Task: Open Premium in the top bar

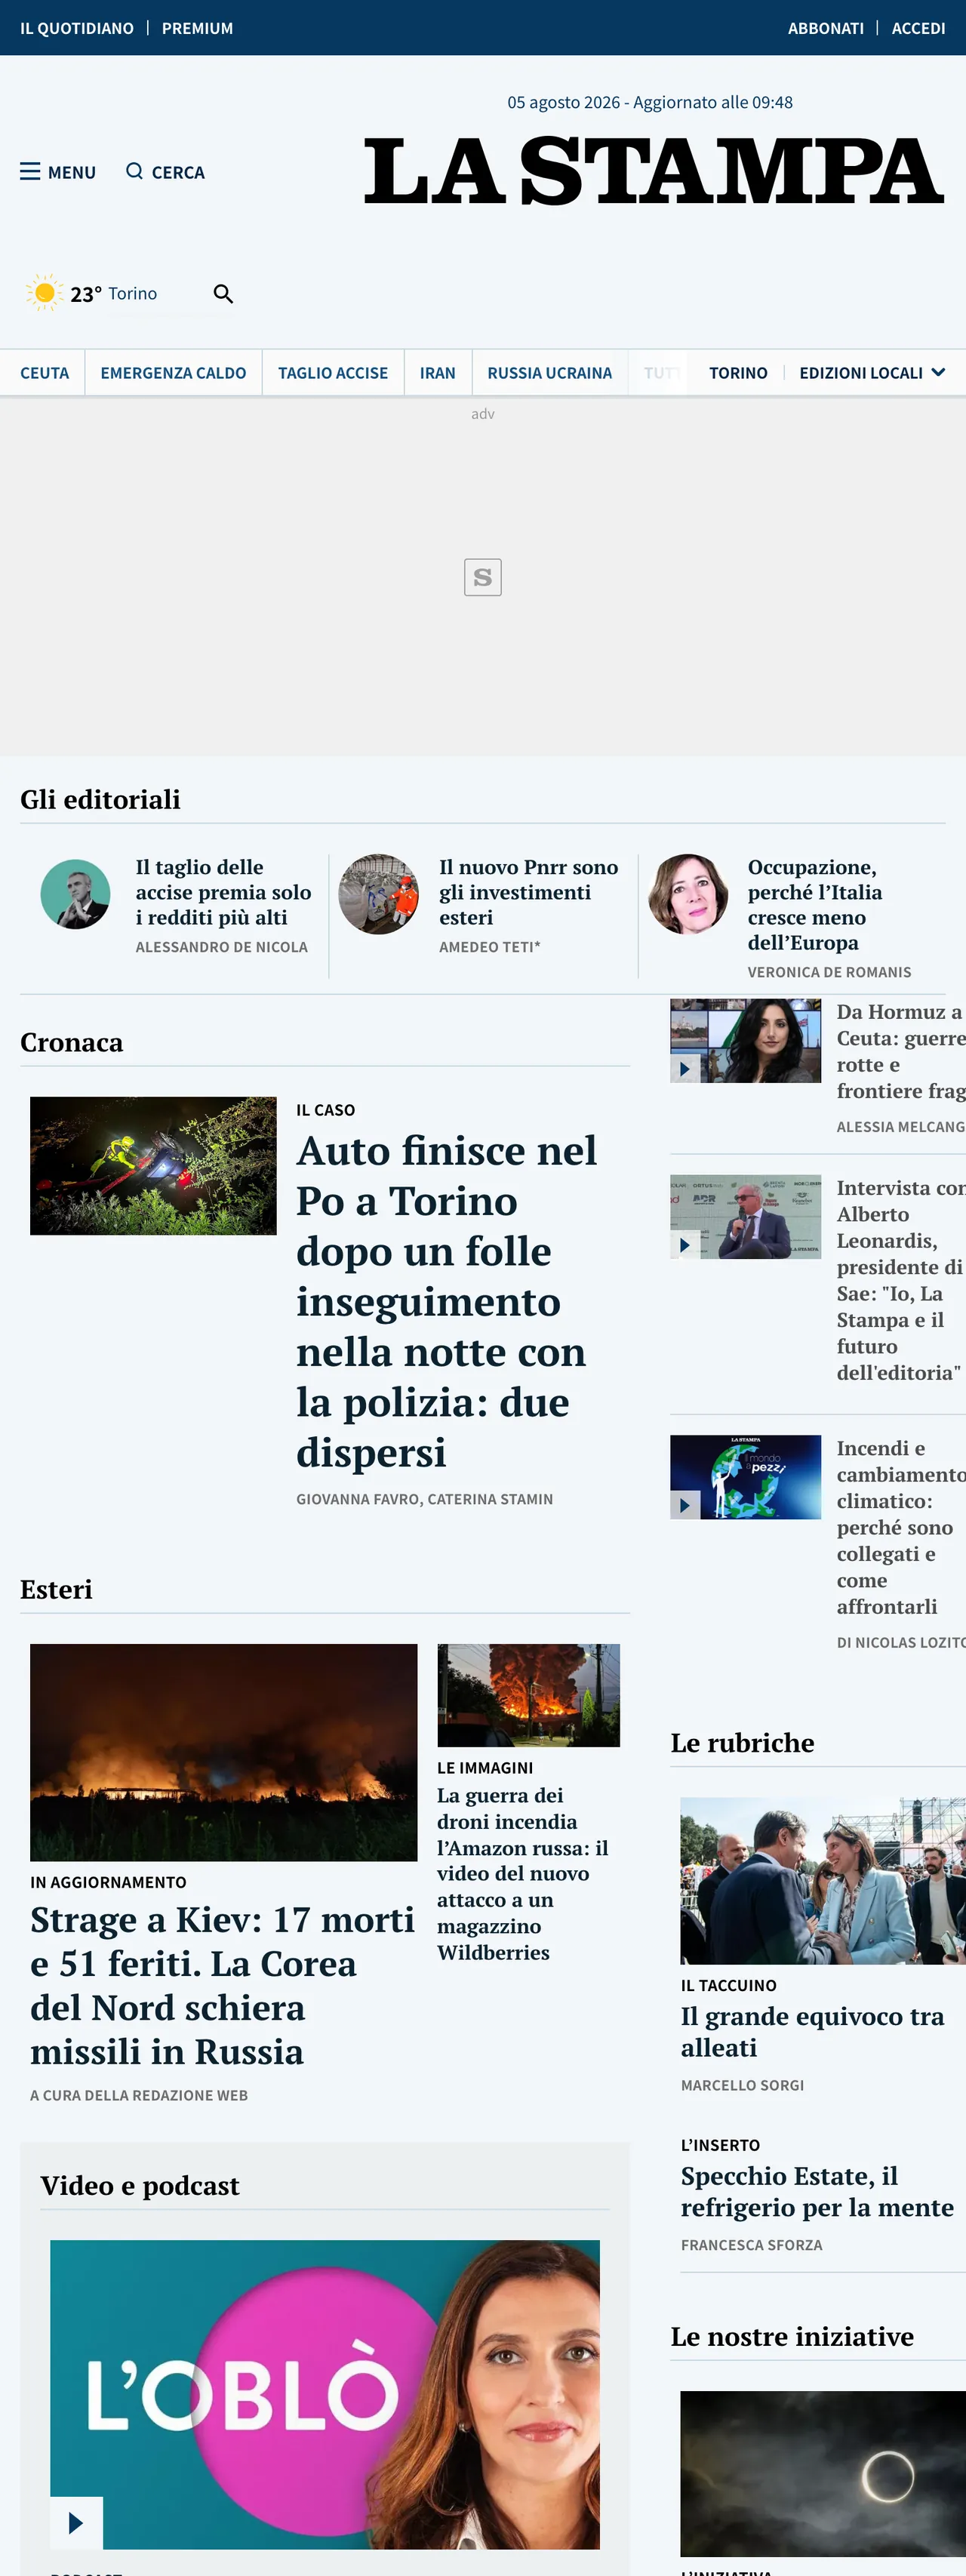Action: 197,28
